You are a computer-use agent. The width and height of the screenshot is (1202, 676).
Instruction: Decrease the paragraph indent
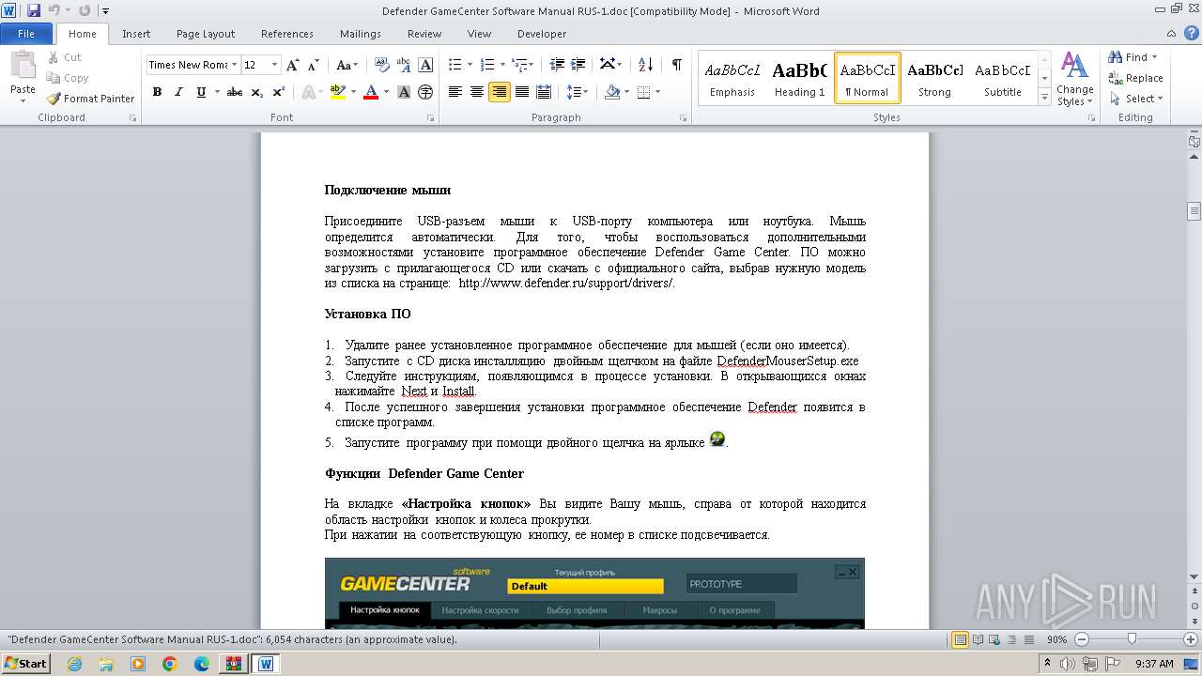[557, 65]
